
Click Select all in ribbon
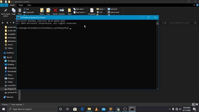click(x=112, y=9)
